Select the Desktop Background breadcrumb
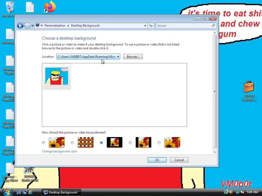This screenshot has height=196, width=262. tap(85, 26)
